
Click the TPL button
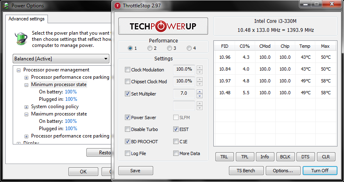[245, 157]
